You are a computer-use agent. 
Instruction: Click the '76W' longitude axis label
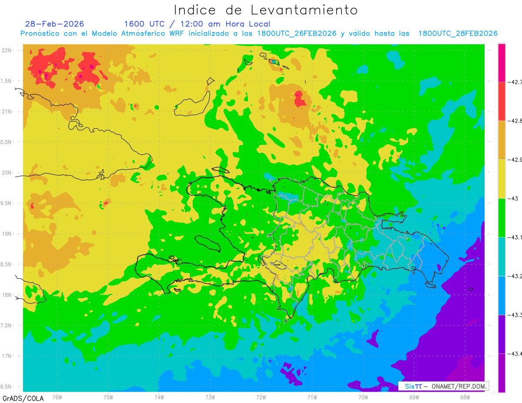coord(57,397)
